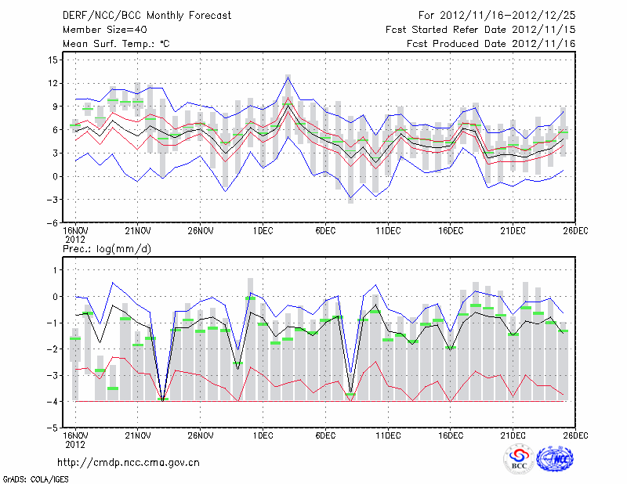Select 21NOV label under the temperature chart
The height and width of the screenshot is (484, 627).
click(x=137, y=232)
